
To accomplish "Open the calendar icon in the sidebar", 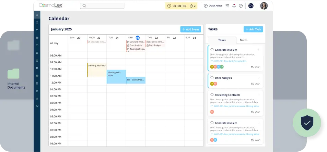I will [x=37, y=30].
